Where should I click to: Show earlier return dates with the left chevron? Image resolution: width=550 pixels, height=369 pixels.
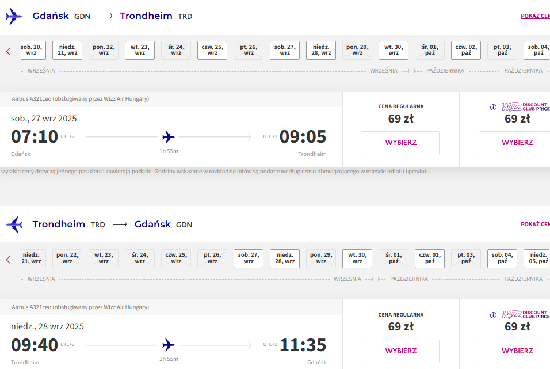(9, 260)
